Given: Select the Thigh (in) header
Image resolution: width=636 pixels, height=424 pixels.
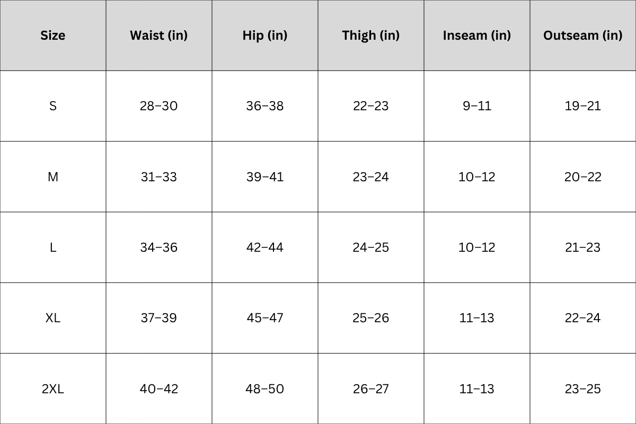Looking at the screenshot, I should [371, 36].
